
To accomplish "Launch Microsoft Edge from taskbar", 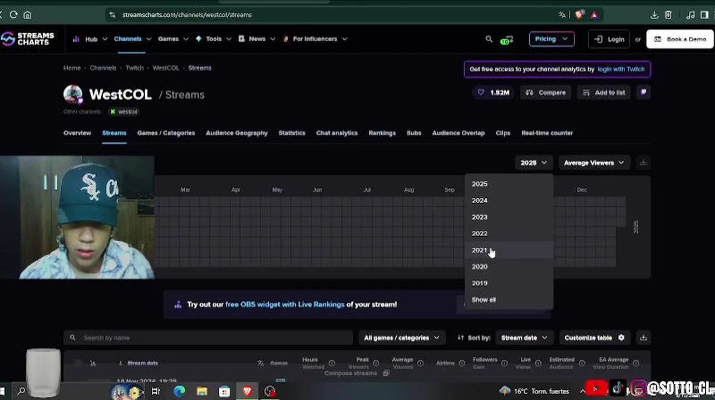I will (x=179, y=392).
